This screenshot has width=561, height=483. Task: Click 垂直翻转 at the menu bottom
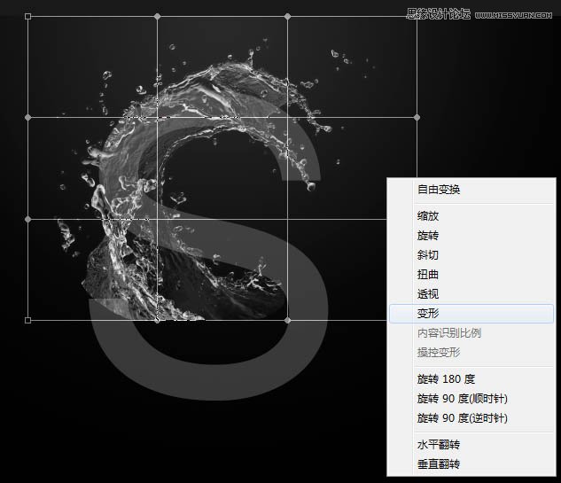coord(439,464)
